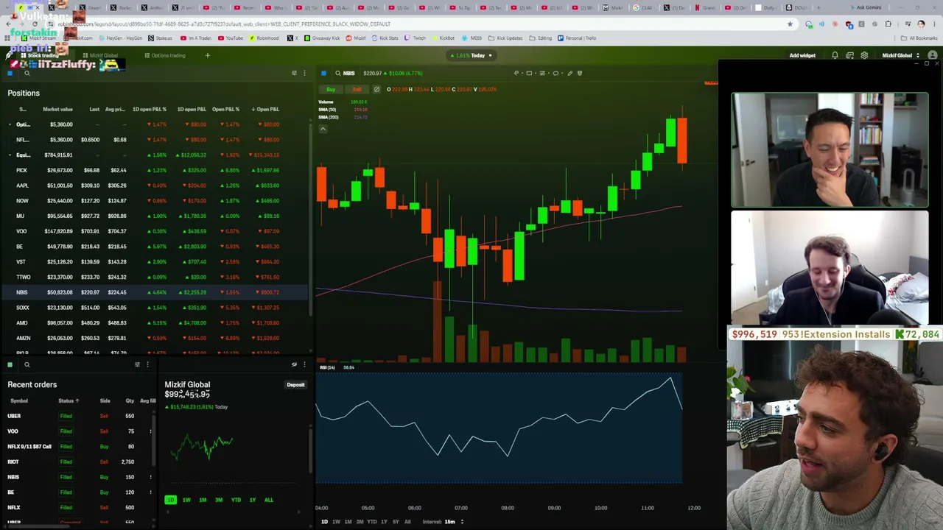Toggle the crossed-circle icon beside Sell
Viewport: 943px width, 530px height.
pyautogui.click(x=376, y=89)
